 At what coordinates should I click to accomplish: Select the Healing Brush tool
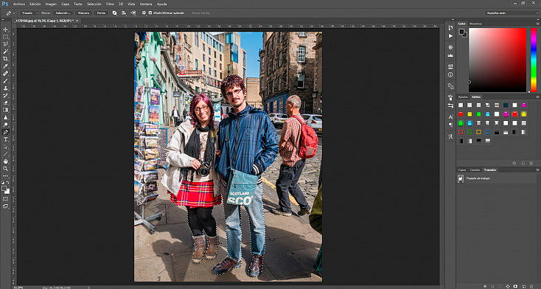point(5,73)
